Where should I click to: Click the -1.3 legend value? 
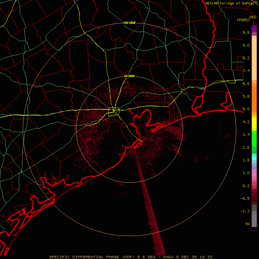245,211
